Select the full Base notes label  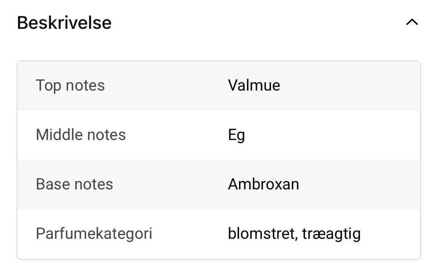pos(74,184)
